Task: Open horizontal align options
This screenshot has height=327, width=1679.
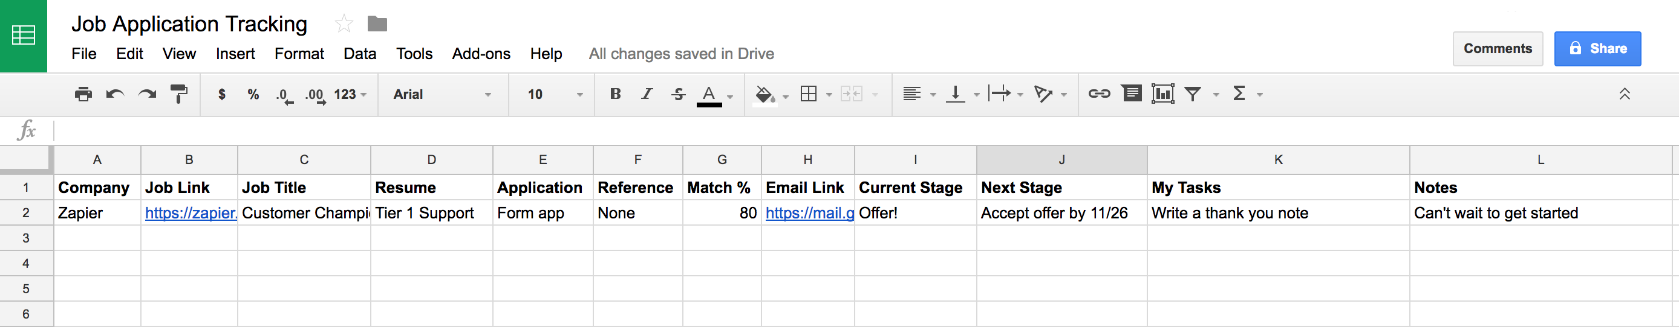Action: [912, 94]
